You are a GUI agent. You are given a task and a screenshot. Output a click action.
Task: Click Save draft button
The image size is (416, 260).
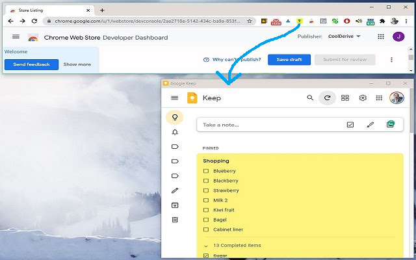click(289, 60)
